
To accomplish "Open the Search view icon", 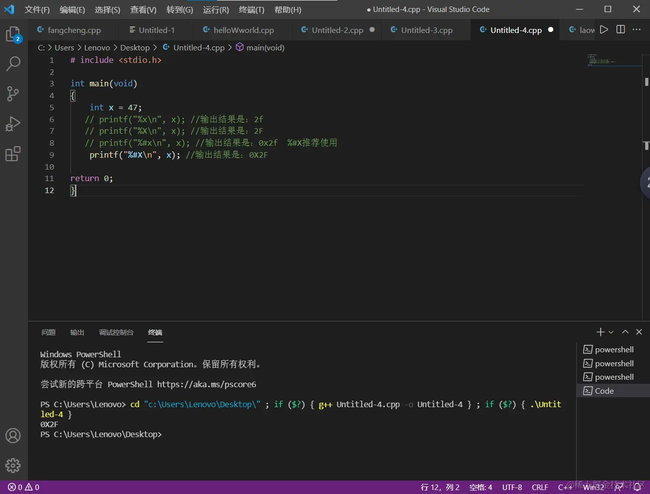I will coord(13,63).
